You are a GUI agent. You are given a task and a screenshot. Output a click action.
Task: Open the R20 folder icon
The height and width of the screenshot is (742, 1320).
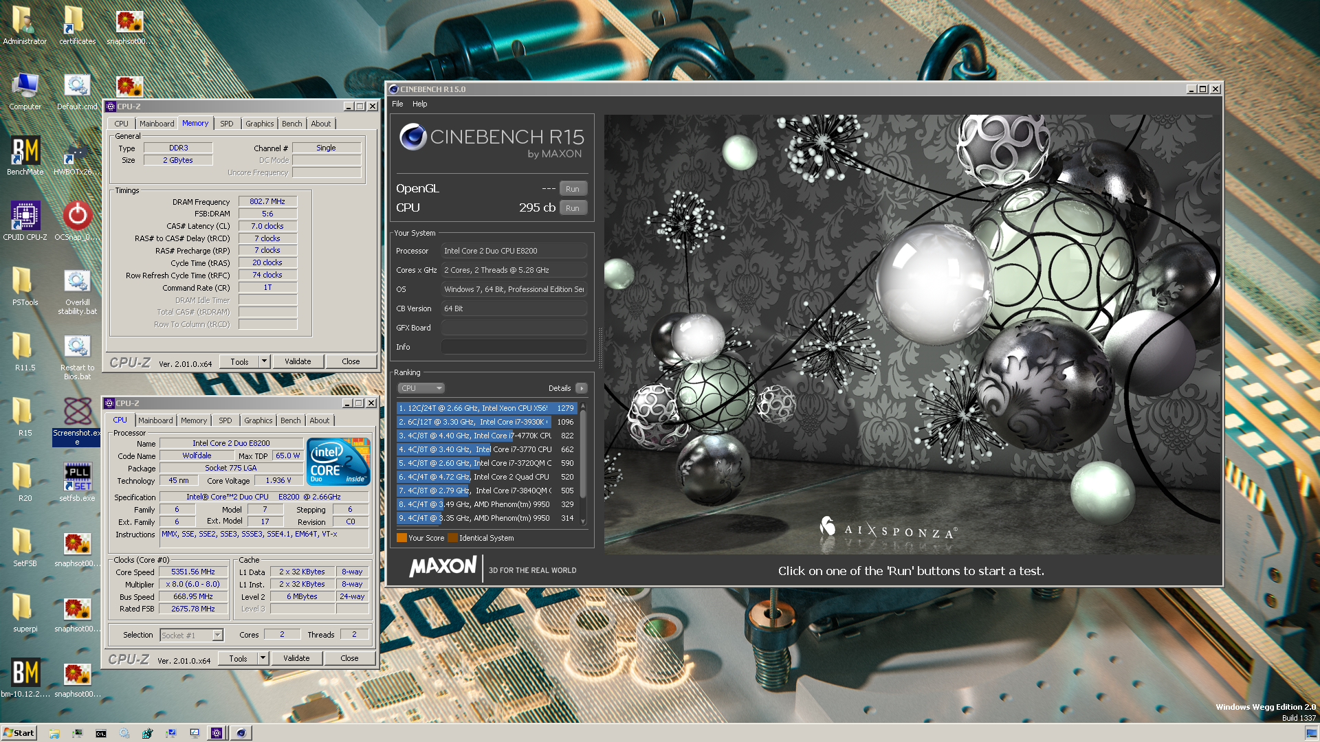point(25,482)
